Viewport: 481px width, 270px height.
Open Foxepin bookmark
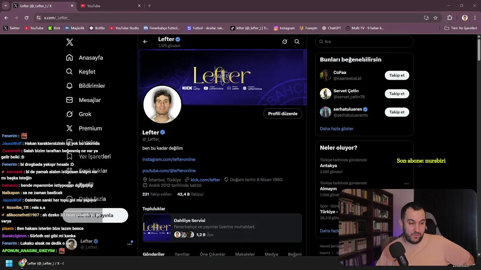(x=308, y=28)
